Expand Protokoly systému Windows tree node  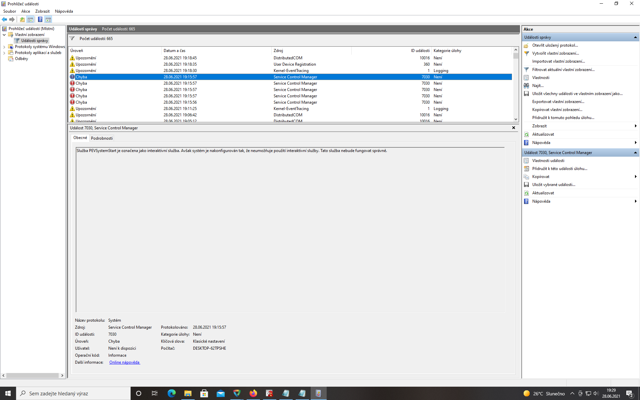(4, 47)
